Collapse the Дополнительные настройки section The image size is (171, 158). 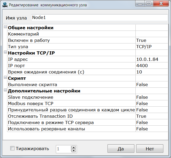[x=5, y=90]
